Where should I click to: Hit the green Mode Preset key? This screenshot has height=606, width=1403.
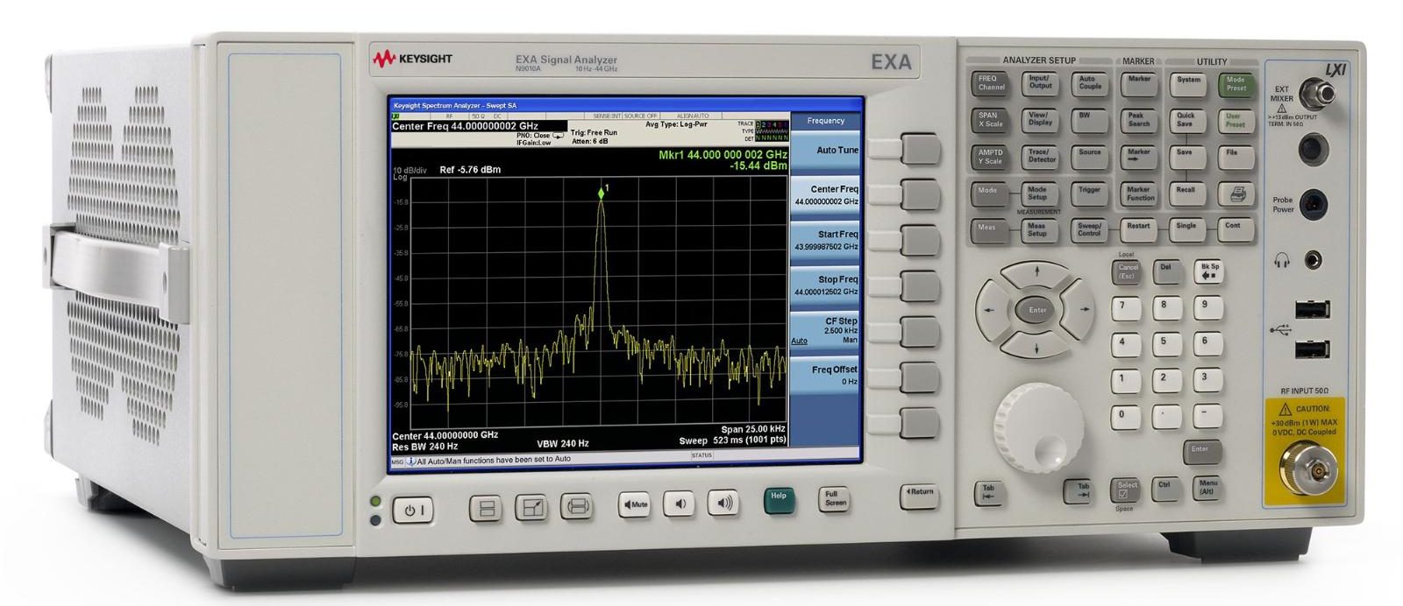pyautogui.click(x=1236, y=84)
